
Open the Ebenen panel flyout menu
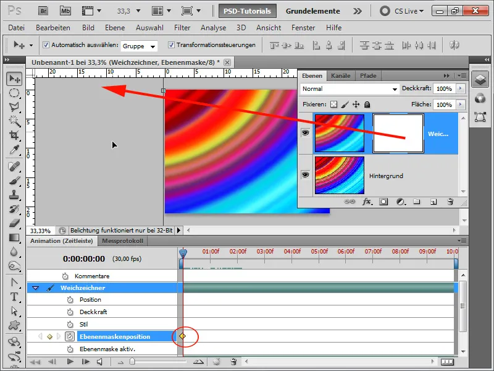462,75
